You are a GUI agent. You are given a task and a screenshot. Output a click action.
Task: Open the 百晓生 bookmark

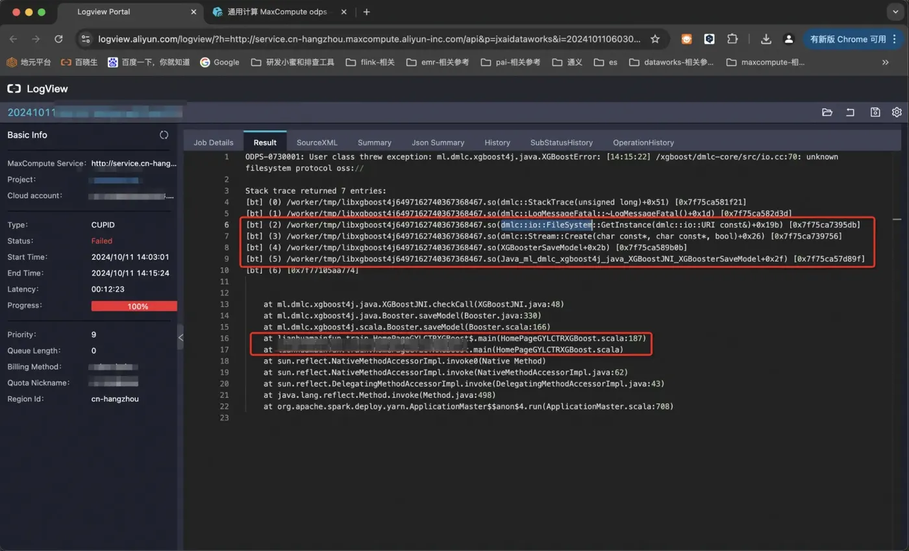click(79, 62)
